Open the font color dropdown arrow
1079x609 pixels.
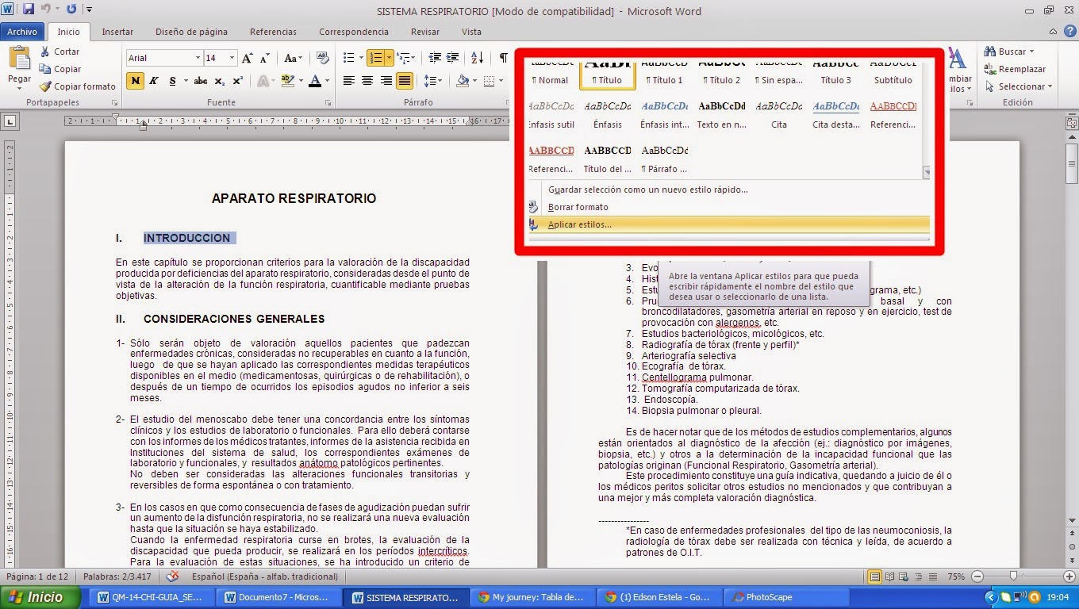click(x=325, y=81)
